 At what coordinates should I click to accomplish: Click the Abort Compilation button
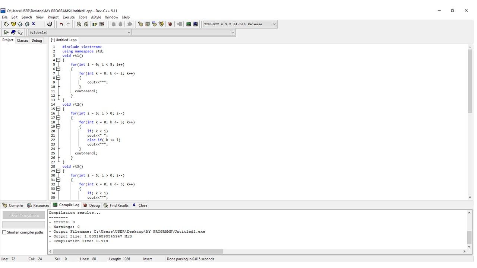click(23, 215)
